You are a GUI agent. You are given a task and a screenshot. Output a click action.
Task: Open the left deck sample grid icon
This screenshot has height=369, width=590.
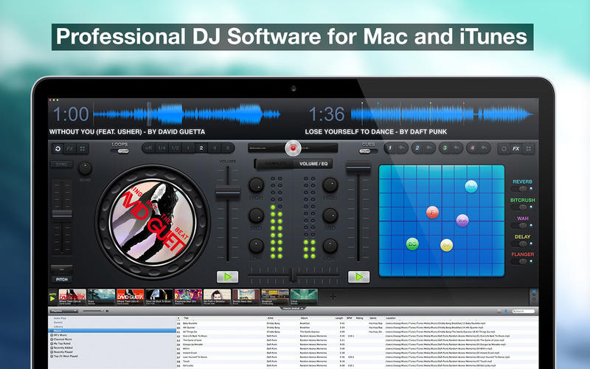(83, 149)
